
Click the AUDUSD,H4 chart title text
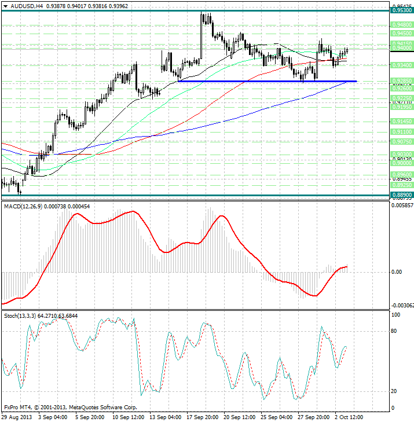click(x=27, y=6)
